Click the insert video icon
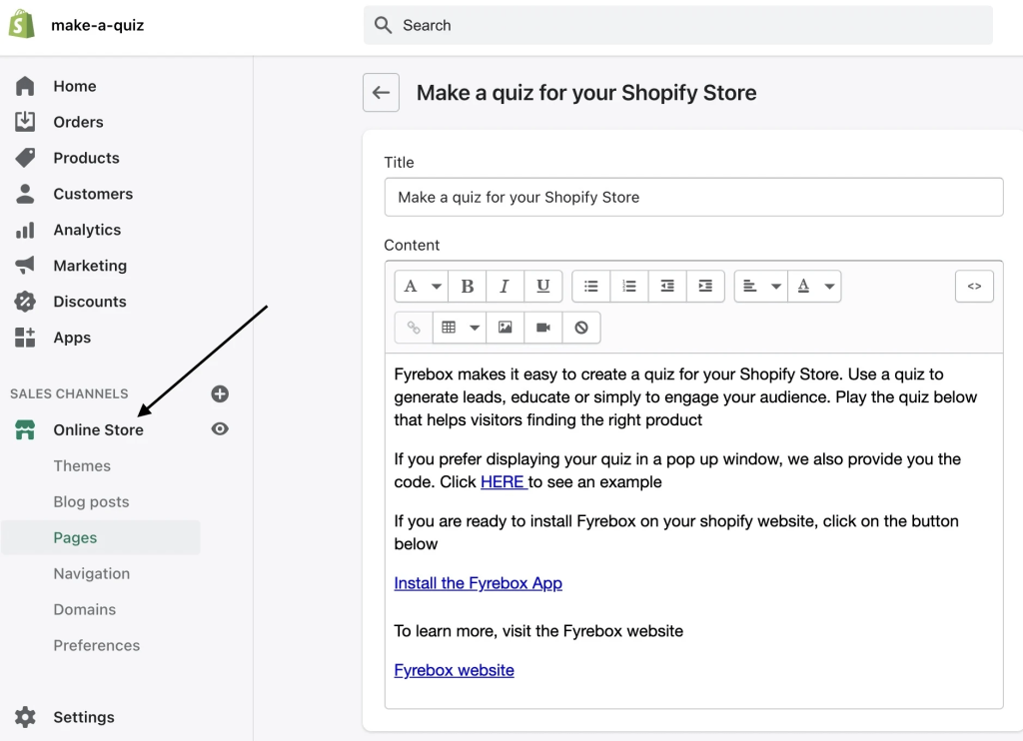This screenshot has width=1023, height=741. click(x=543, y=328)
